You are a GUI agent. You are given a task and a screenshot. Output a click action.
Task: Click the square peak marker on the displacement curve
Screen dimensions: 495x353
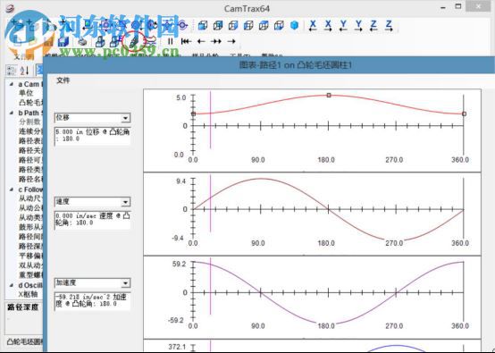tap(329, 95)
